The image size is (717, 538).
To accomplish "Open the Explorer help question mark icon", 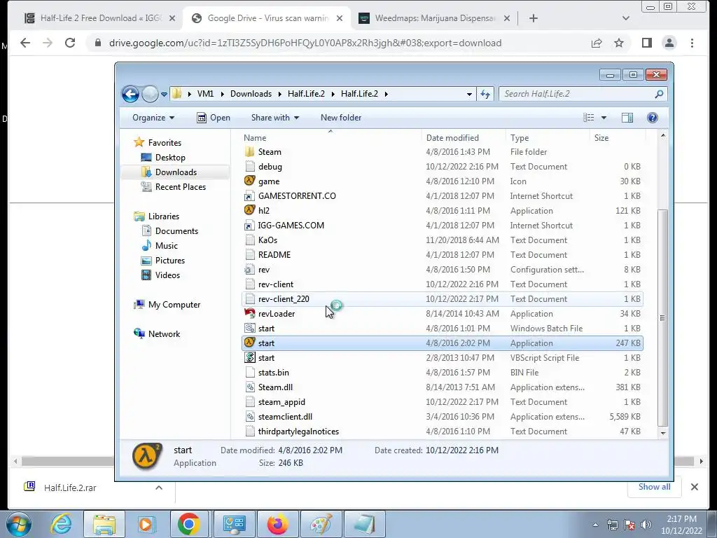I will click(653, 118).
